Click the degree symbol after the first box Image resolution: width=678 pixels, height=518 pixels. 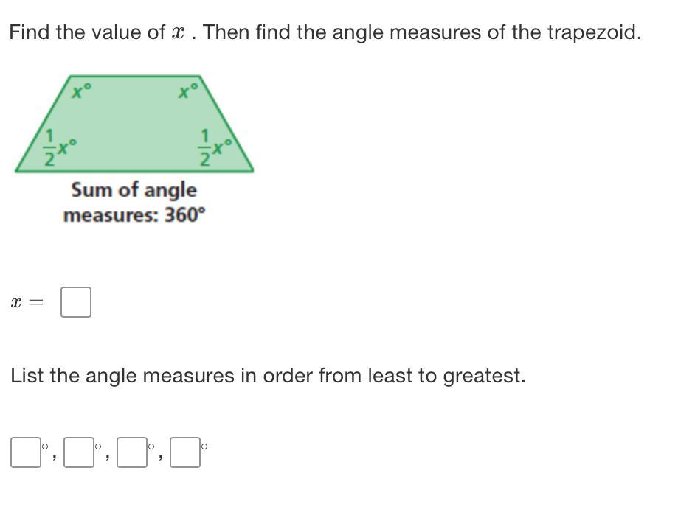tap(45, 446)
